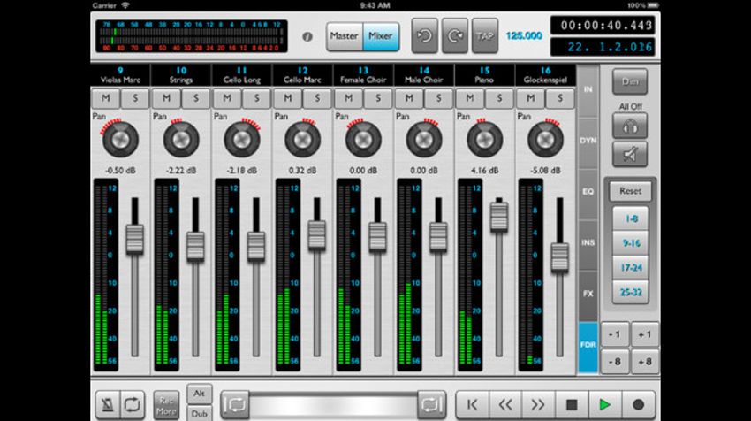Click loop start locator icon
Screen dimensions: 751x421
235,405
